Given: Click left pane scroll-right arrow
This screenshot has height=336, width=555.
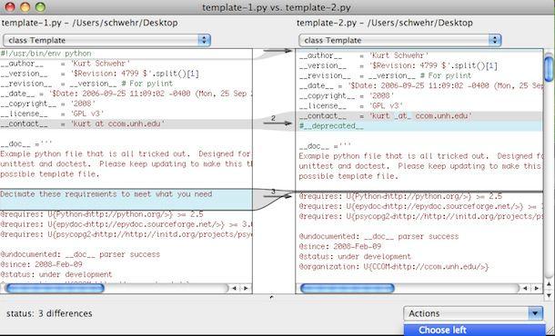Looking at the screenshot, I should (x=246, y=288).
